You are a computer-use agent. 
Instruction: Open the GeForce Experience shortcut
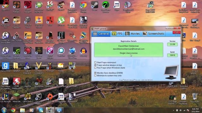17,53
